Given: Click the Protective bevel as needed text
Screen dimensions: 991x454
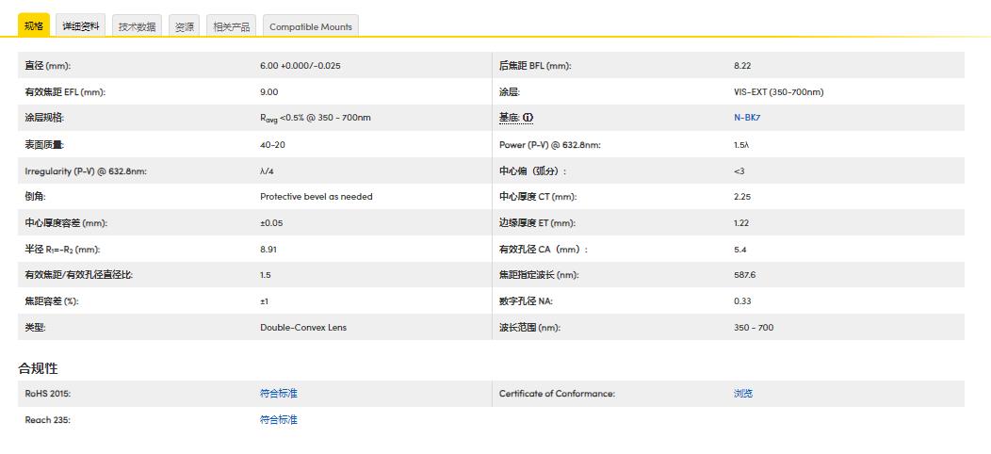Looking at the screenshot, I should [x=316, y=197].
